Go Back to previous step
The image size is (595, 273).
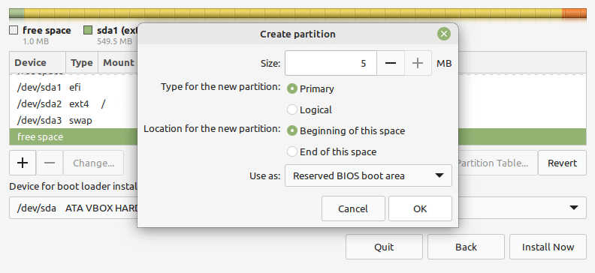tap(466, 247)
